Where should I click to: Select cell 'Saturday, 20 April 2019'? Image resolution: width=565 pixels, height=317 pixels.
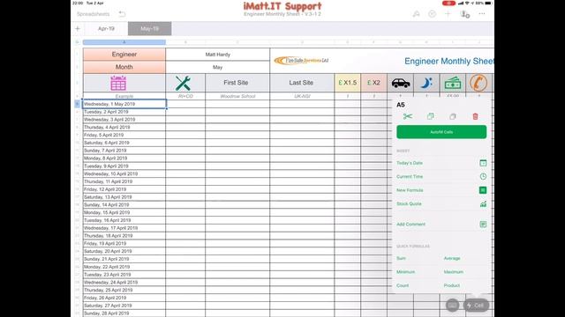124,251
